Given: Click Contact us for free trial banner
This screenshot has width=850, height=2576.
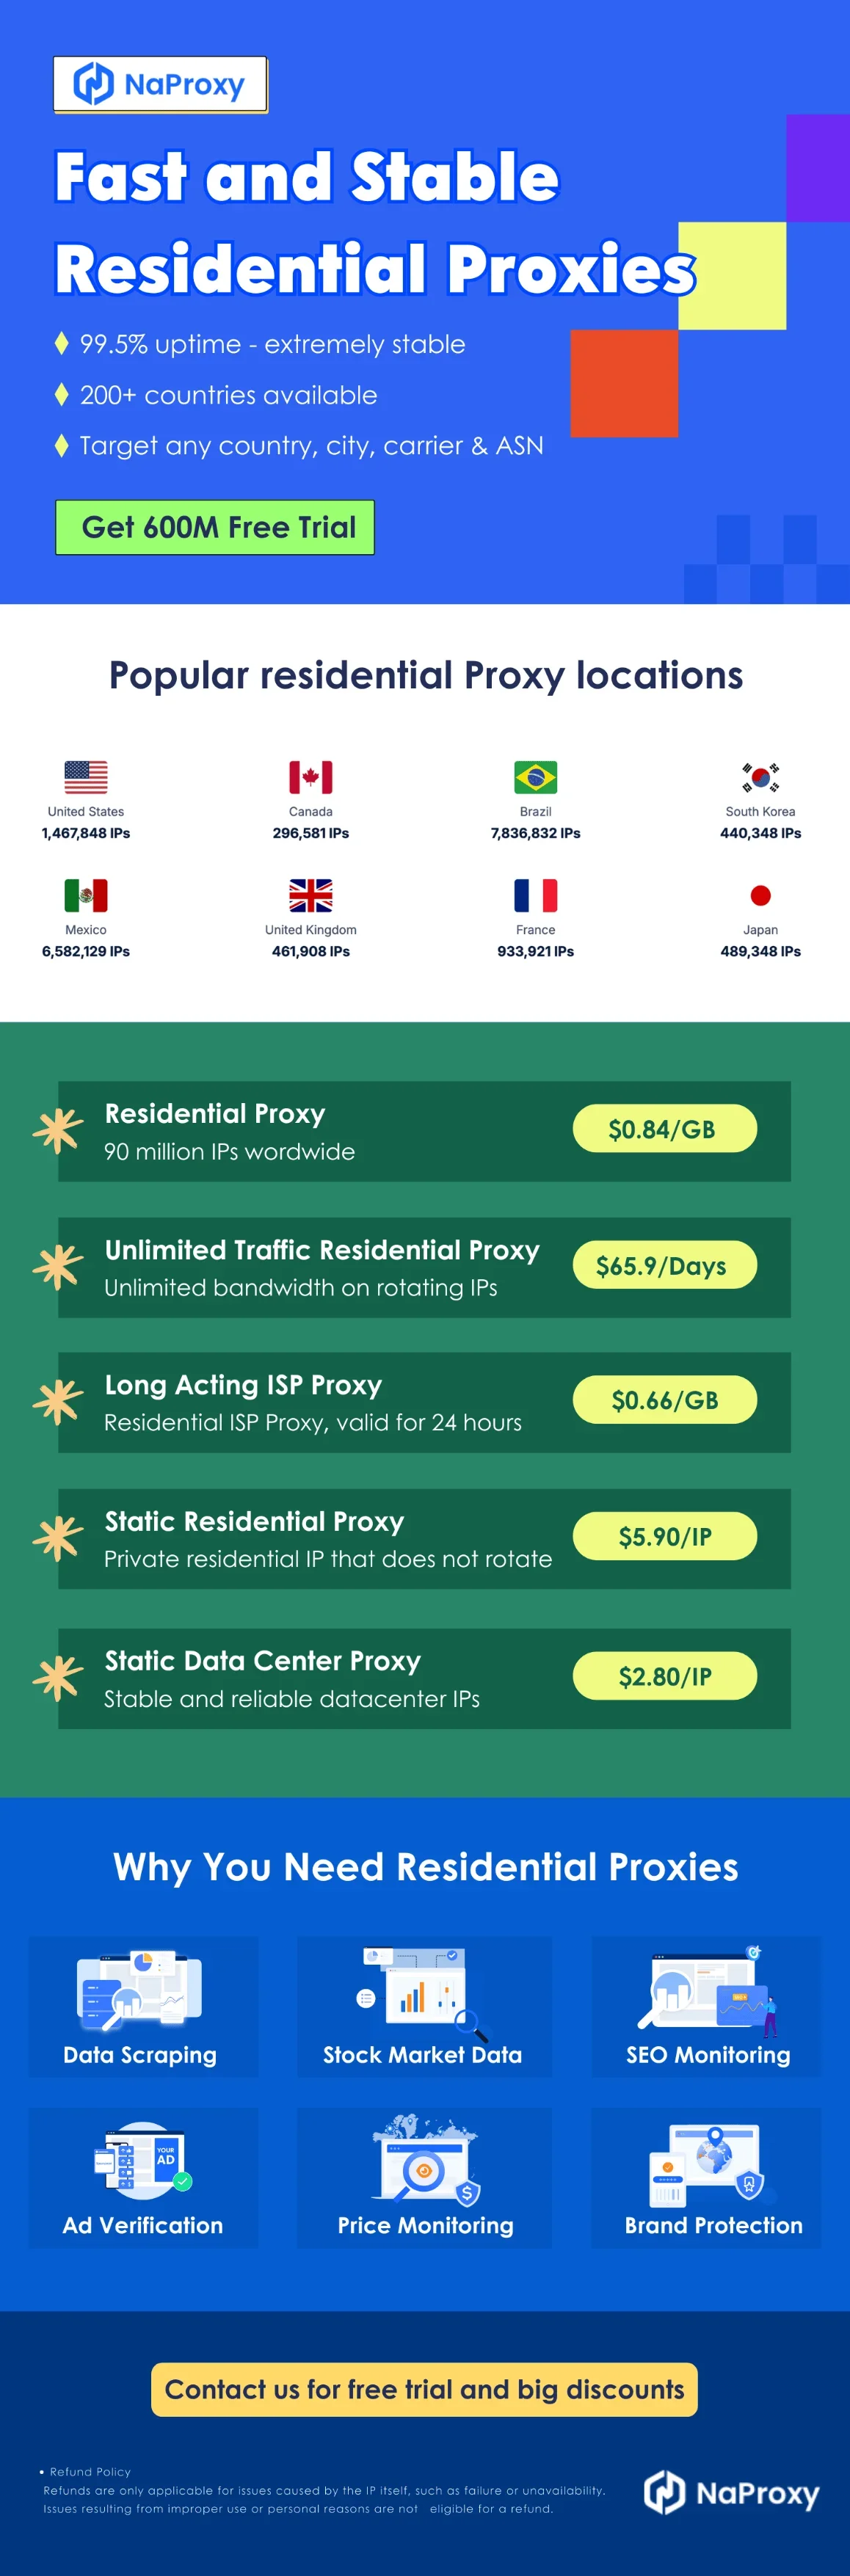Looking at the screenshot, I should (424, 2389).
